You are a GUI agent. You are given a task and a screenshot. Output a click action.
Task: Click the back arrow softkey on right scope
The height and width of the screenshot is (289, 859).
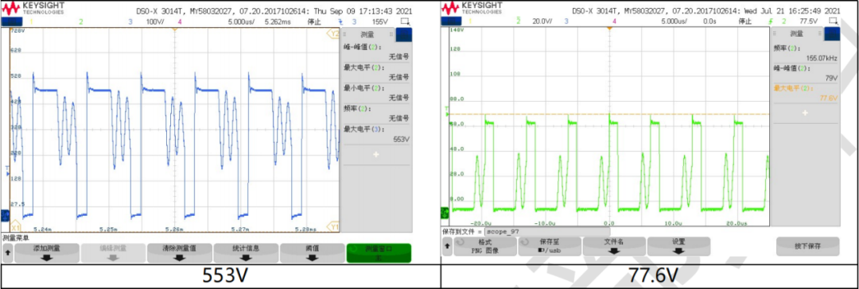pyautogui.click(x=447, y=246)
